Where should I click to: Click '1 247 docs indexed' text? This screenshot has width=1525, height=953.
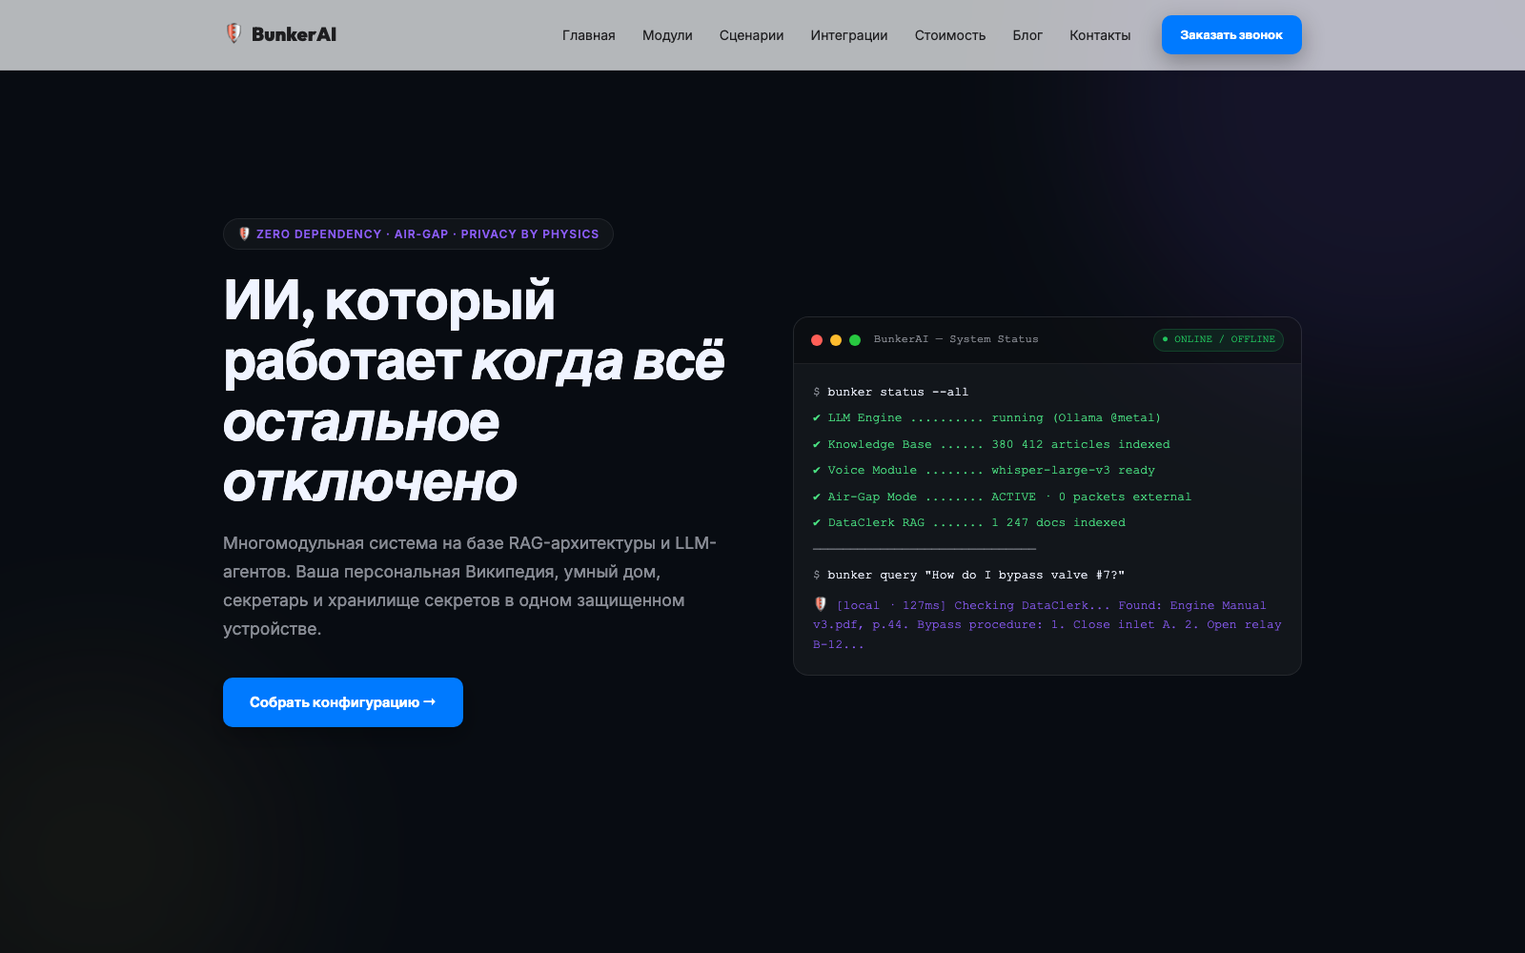tap(1058, 523)
